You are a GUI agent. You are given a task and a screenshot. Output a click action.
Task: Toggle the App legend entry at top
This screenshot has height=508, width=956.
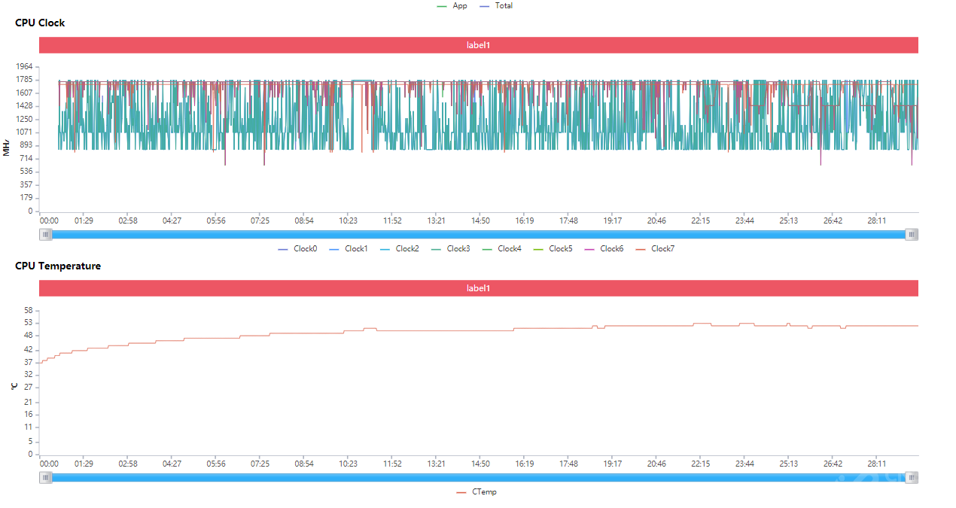pos(452,6)
